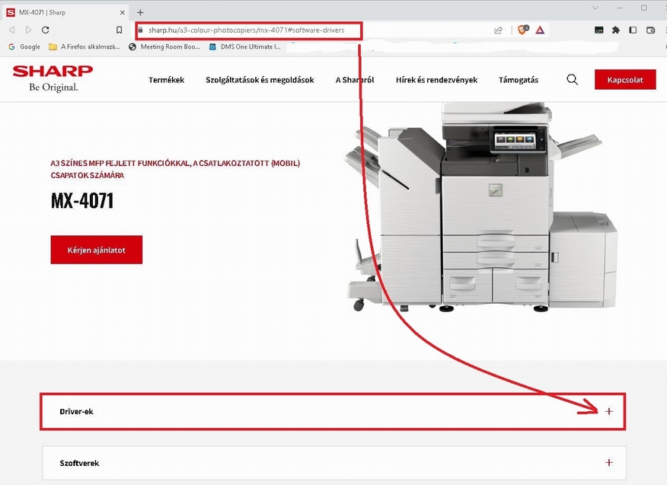Reload the page with refresh icon

pos(46,30)
